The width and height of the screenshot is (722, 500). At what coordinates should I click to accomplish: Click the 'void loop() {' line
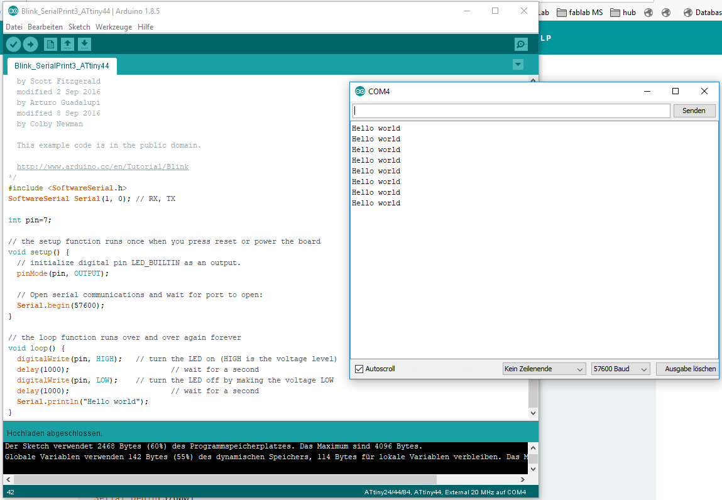tap(37, 348)
